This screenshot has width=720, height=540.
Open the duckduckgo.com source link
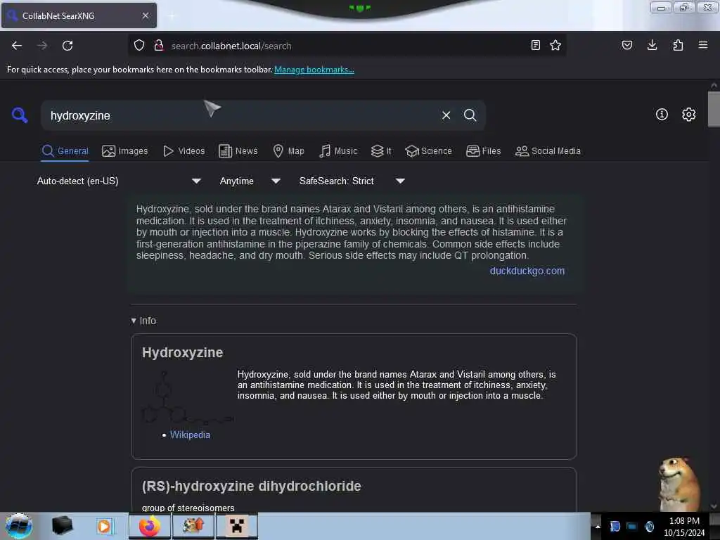(527, 271)
